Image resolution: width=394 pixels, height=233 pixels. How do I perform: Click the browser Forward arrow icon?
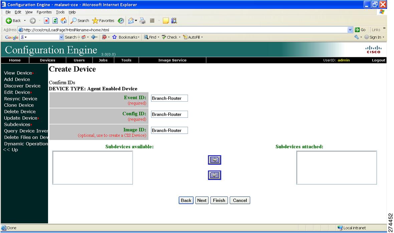click(33, 21)
